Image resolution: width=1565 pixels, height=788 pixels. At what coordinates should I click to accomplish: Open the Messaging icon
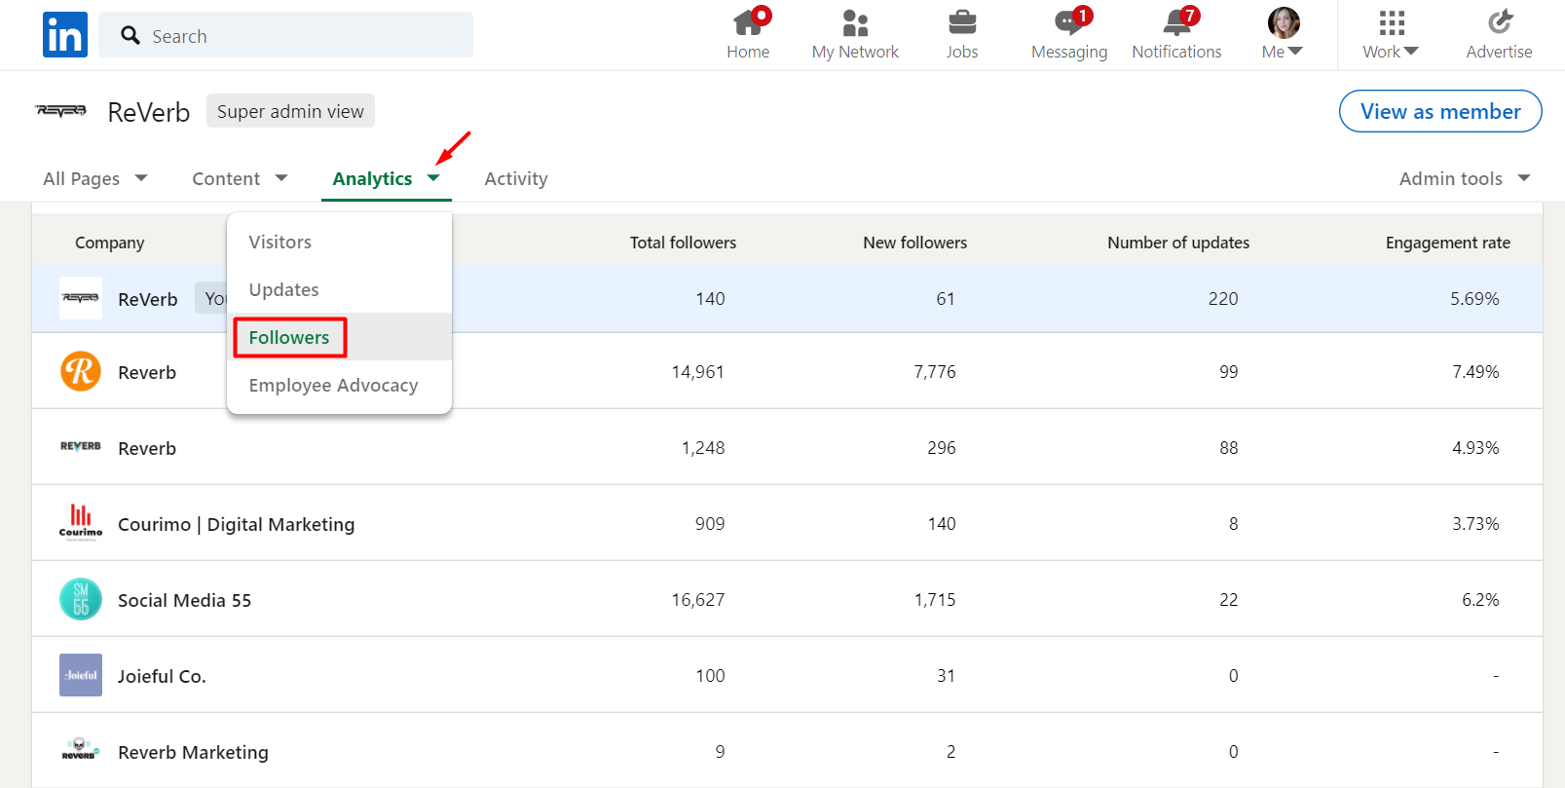(1069, 22)
